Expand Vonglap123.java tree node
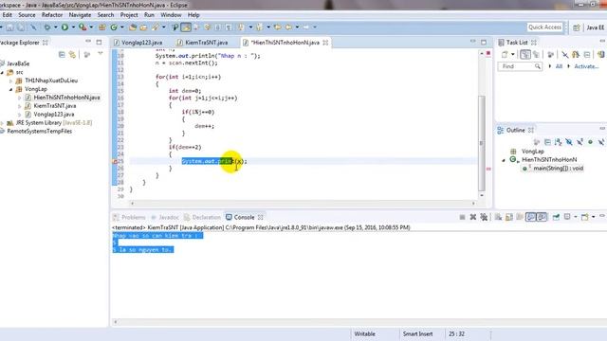607x341 pixels. tap(19, 115)
